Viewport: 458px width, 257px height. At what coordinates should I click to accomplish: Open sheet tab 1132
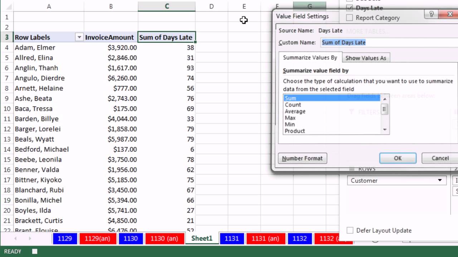point(299,238)
